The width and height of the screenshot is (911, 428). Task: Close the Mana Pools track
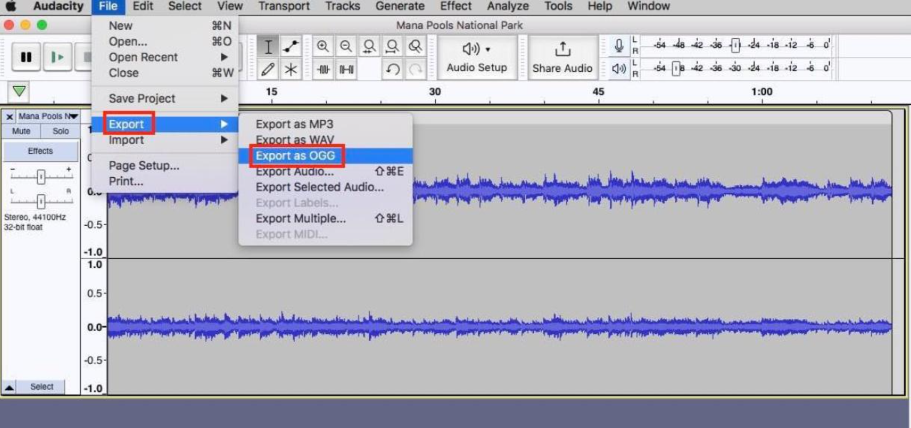[10, 117]
